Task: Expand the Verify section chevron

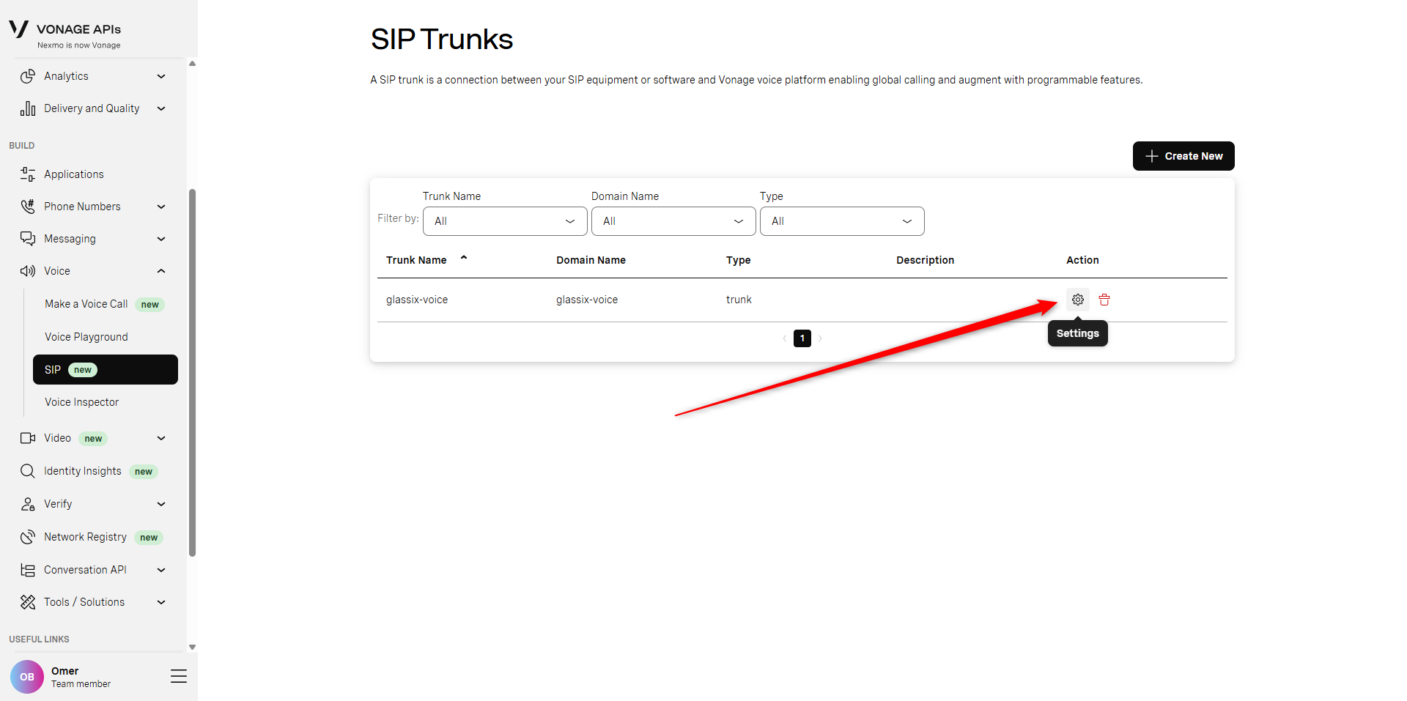Action: [161, 504]
